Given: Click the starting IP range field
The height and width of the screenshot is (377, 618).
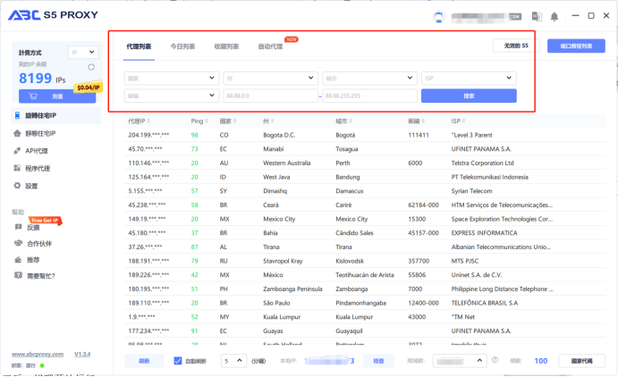Looking at the screenshot, I should point(269,96).
